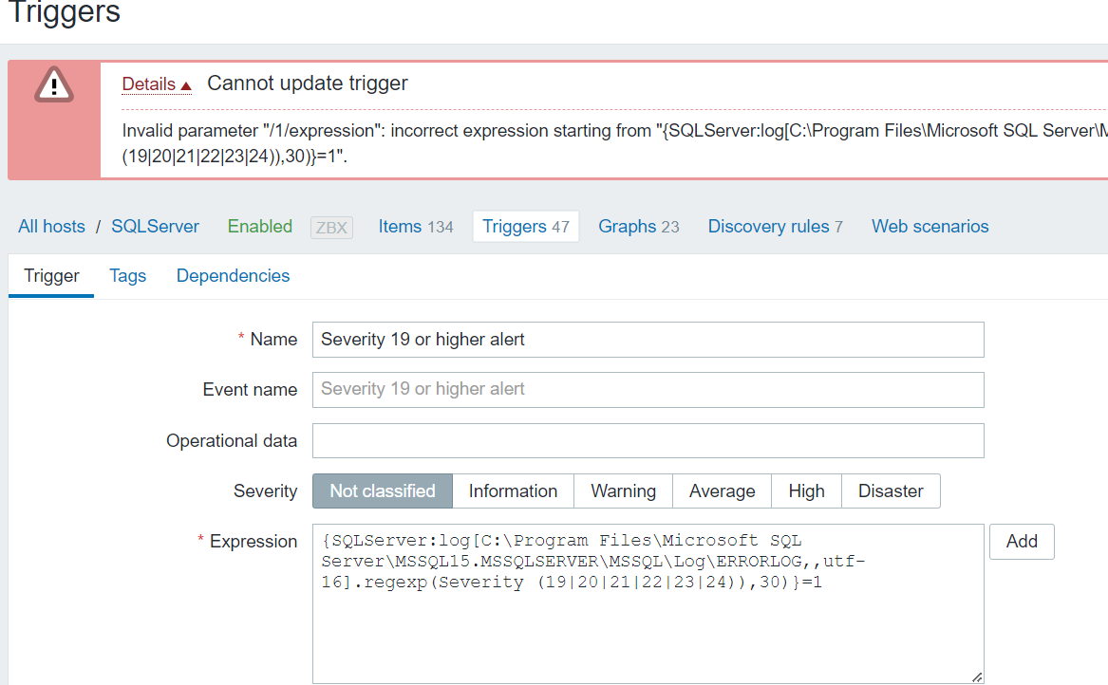Switch to the Dependencies tab
This screenshot has width=1108, height=685.
(x=233, y=276)
